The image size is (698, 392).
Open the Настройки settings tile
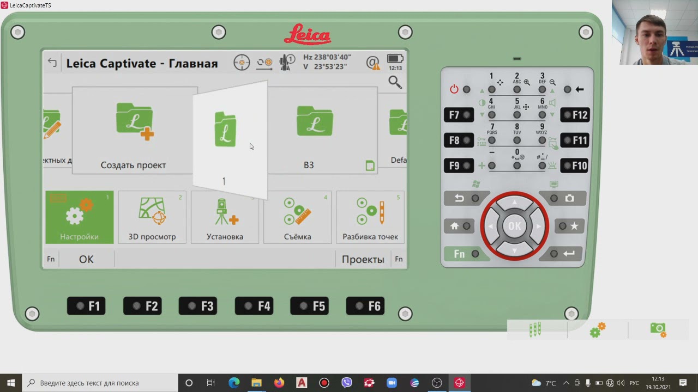79,217
